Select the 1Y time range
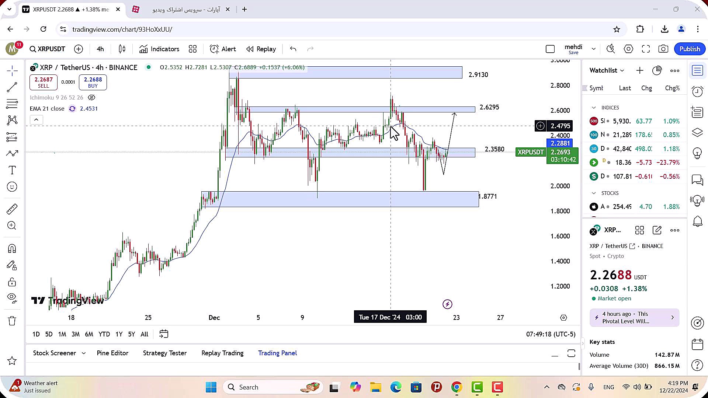The width and height of the screenshot is (708, 398). [119, 334]
